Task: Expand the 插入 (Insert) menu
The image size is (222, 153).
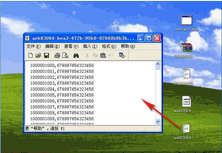Action: pyautogui.click(x=90, y=46)
